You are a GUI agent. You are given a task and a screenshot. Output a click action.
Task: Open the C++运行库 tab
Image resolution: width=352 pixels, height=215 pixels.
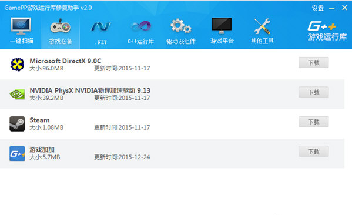[x=141, y=32]
